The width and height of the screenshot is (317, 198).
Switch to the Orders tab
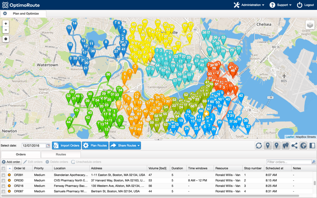coord(20,154)
